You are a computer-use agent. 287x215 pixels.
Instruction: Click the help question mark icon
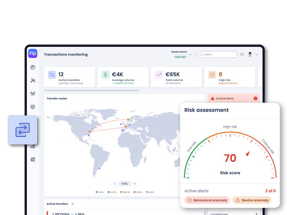coord(242,54)
